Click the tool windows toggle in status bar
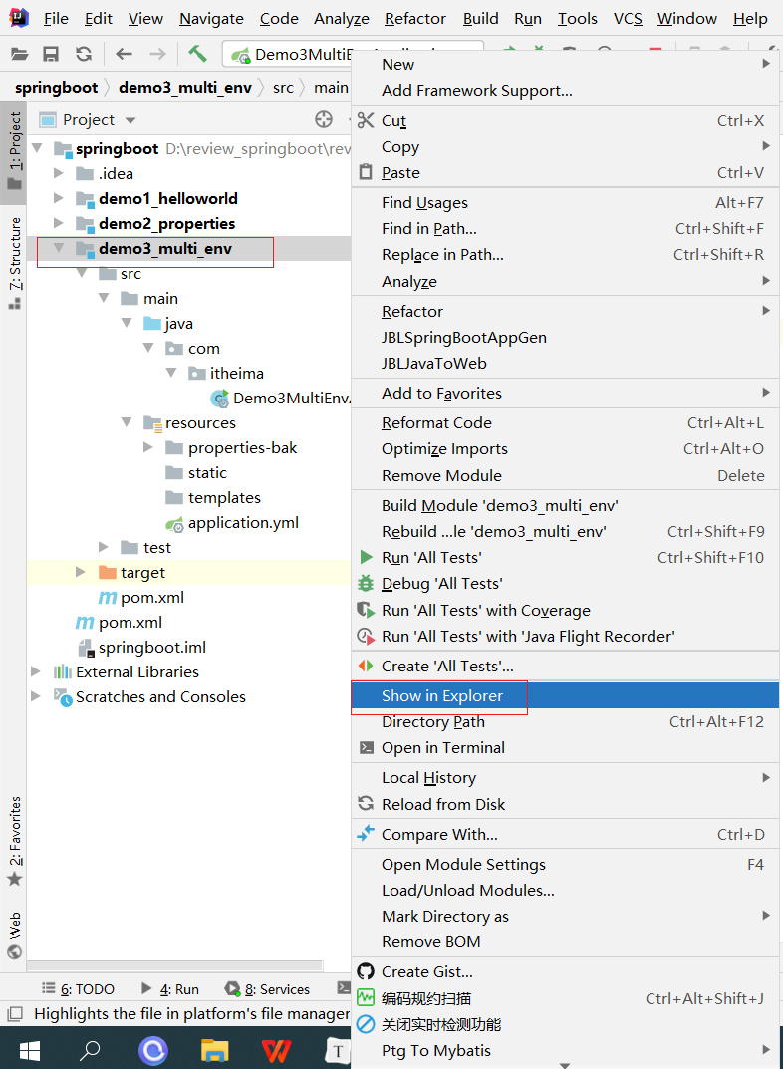The height and width of the screenshot is (1069, 783). coord(14,1014)
